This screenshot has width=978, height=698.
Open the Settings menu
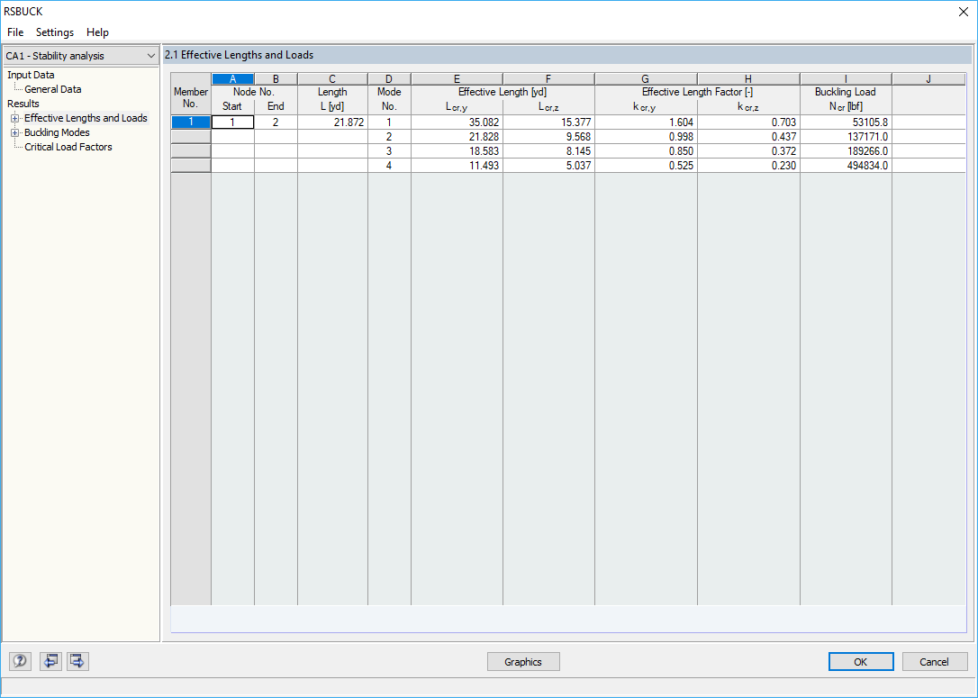55,32
